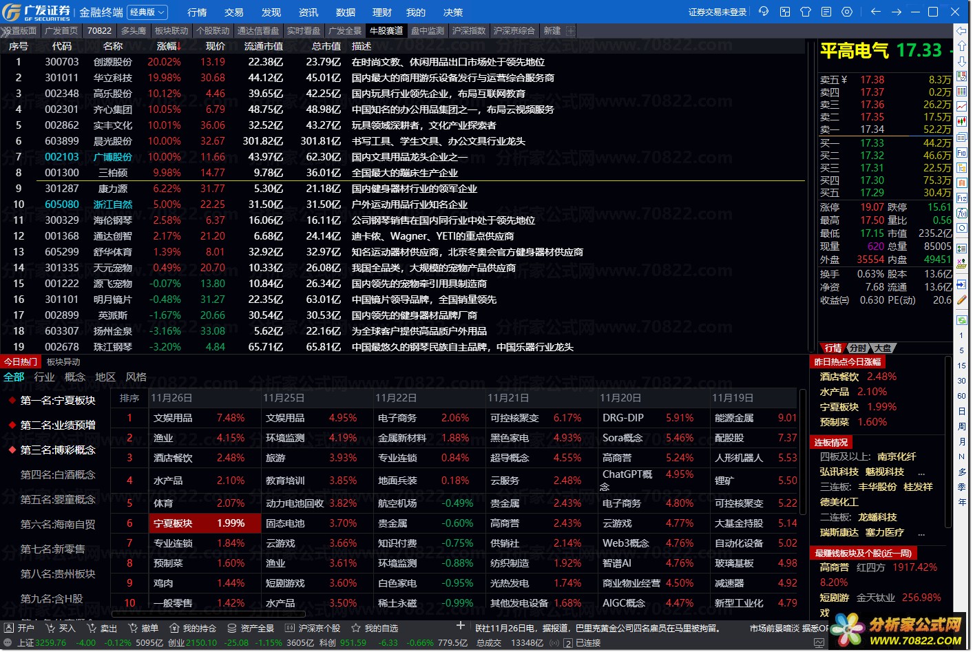973x652 pixels.
Task: Open 酒店餐饮 in yesterday hot list
Action: point(839,377)
